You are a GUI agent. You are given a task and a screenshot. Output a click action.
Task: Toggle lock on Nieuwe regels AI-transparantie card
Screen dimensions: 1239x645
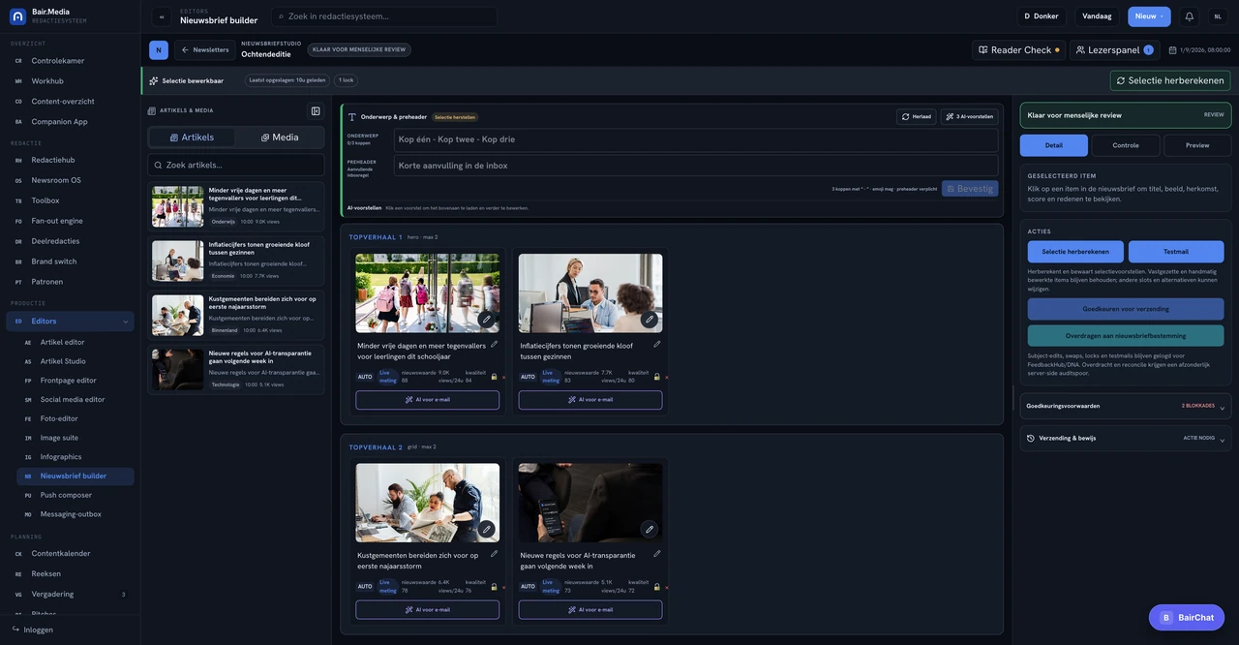coord(657,587)
